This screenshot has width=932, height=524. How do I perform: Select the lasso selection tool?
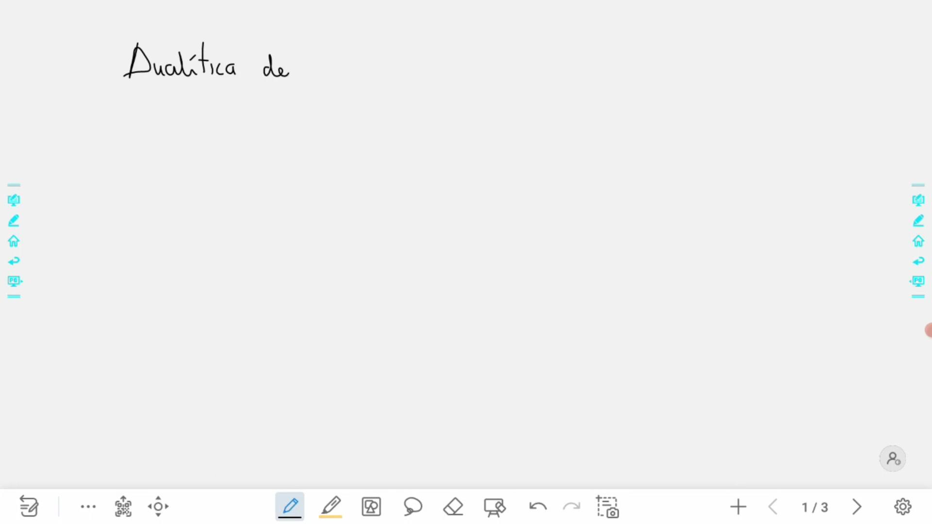click(413, 507)
